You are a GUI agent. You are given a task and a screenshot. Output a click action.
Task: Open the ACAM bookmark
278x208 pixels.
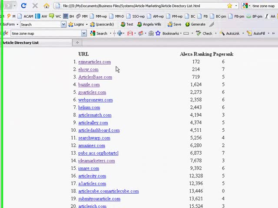coord(26,16)
